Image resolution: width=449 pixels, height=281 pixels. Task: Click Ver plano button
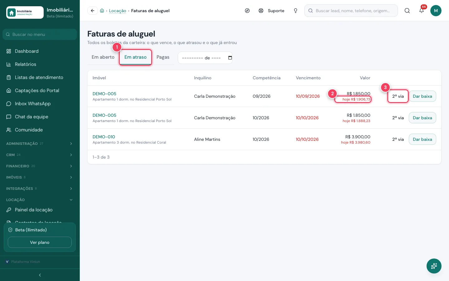click(x=40, y=242)
